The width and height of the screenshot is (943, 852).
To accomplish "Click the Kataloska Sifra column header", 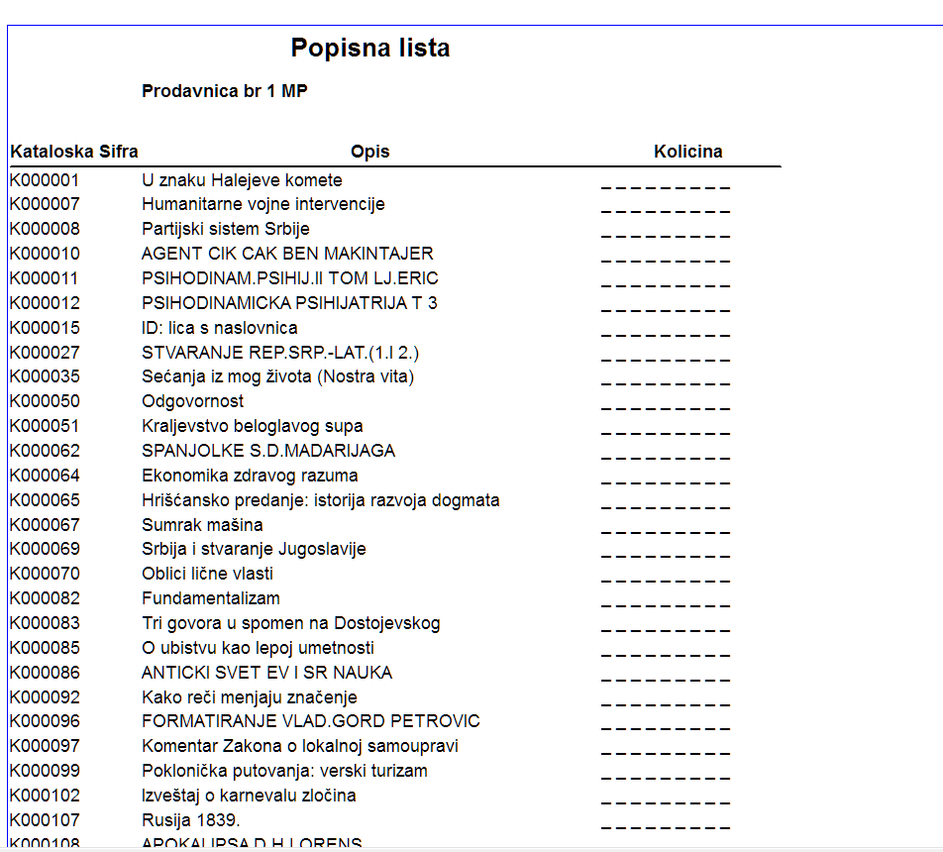I will (74, 152).
